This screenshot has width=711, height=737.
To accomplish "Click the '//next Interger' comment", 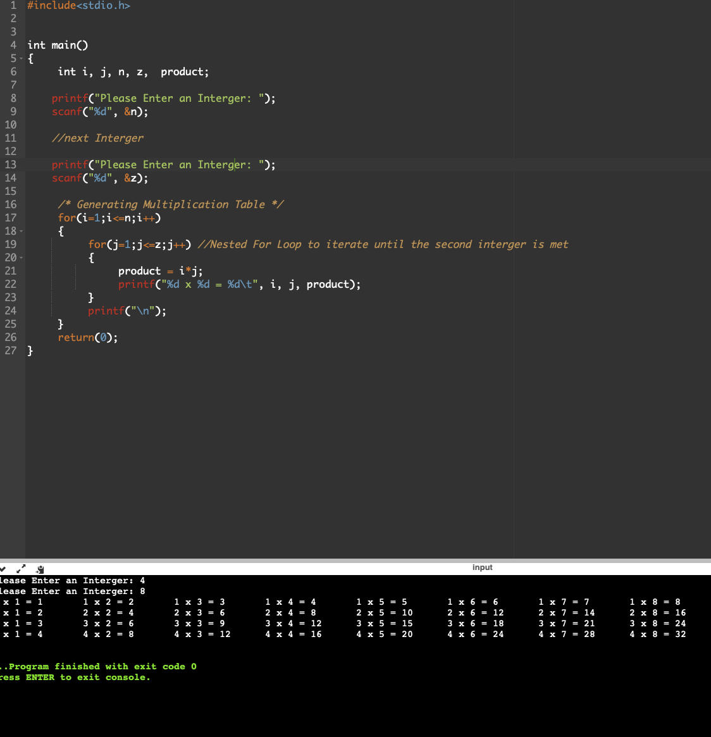I will [x=97, y=138].
